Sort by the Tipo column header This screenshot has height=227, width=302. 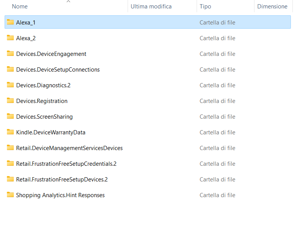(x=205, y=7)
